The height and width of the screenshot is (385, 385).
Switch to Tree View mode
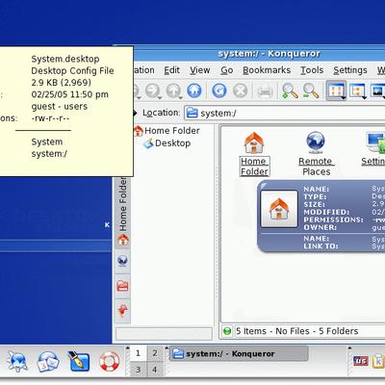coord(357,90)
